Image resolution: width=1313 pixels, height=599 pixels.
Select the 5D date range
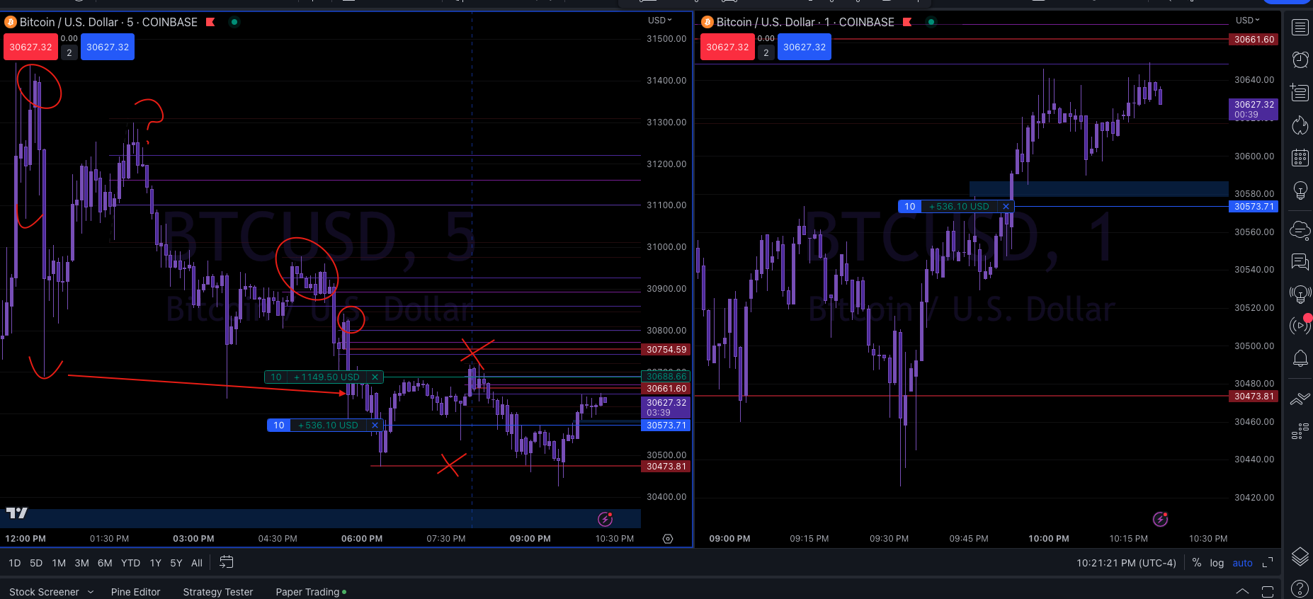click(x=36, y=563)
